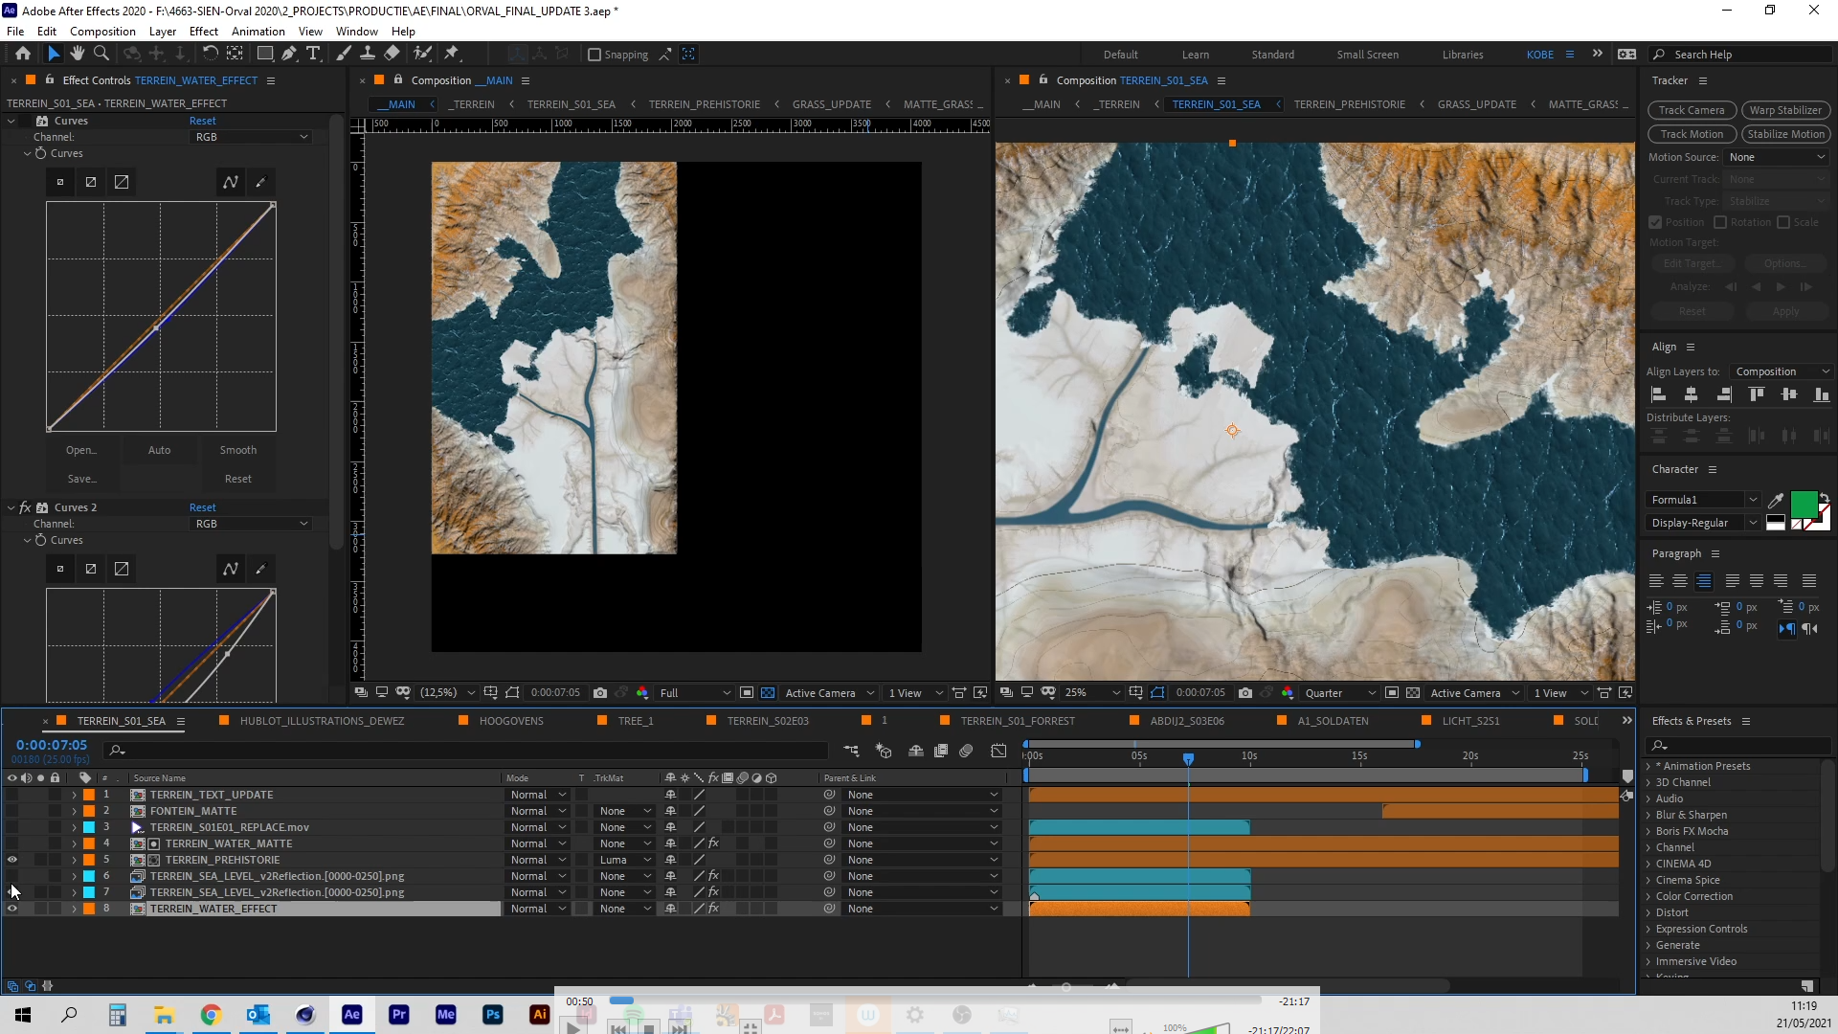
Task: Click the orange label color of layer 1
Action: pos(89,795)
